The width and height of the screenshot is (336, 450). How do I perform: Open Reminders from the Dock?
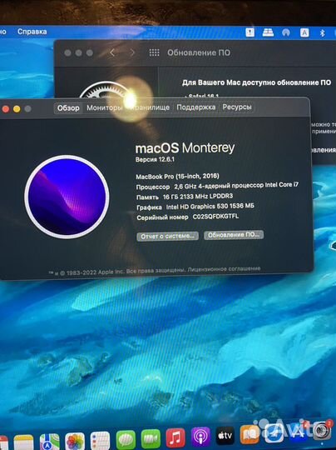click(100, 441)
